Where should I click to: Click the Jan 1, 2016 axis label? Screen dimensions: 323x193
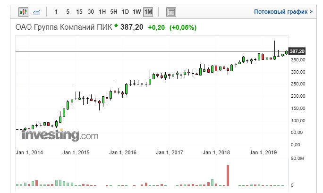click(123, 152)
